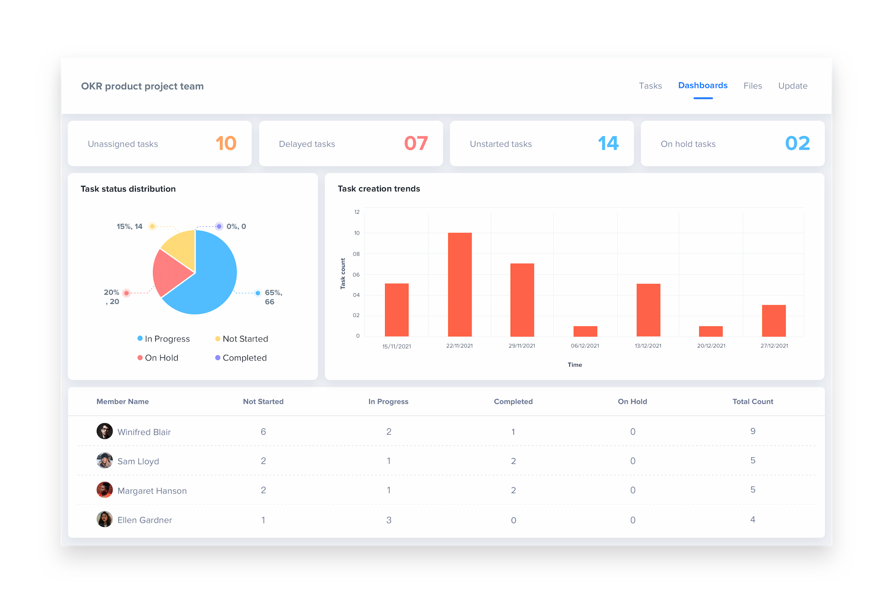The image size is (893, 603).
Task: Click Ellen Gardner's In Progress value 3
Action: click(389, 520)
